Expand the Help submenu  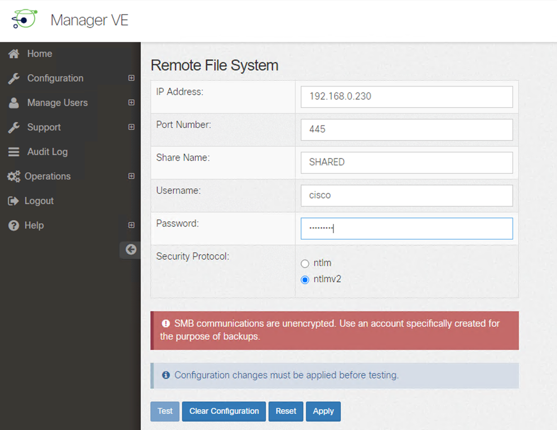tap(131, 225)
